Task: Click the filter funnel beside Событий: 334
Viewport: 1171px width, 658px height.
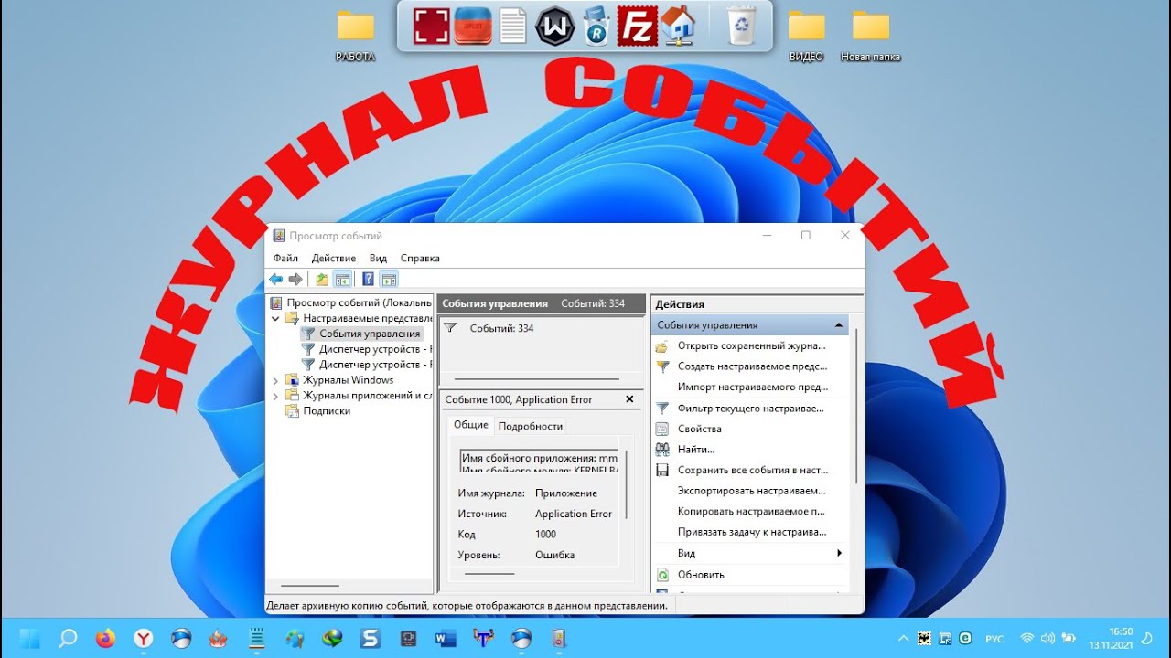Action: (x=450, y=328)
